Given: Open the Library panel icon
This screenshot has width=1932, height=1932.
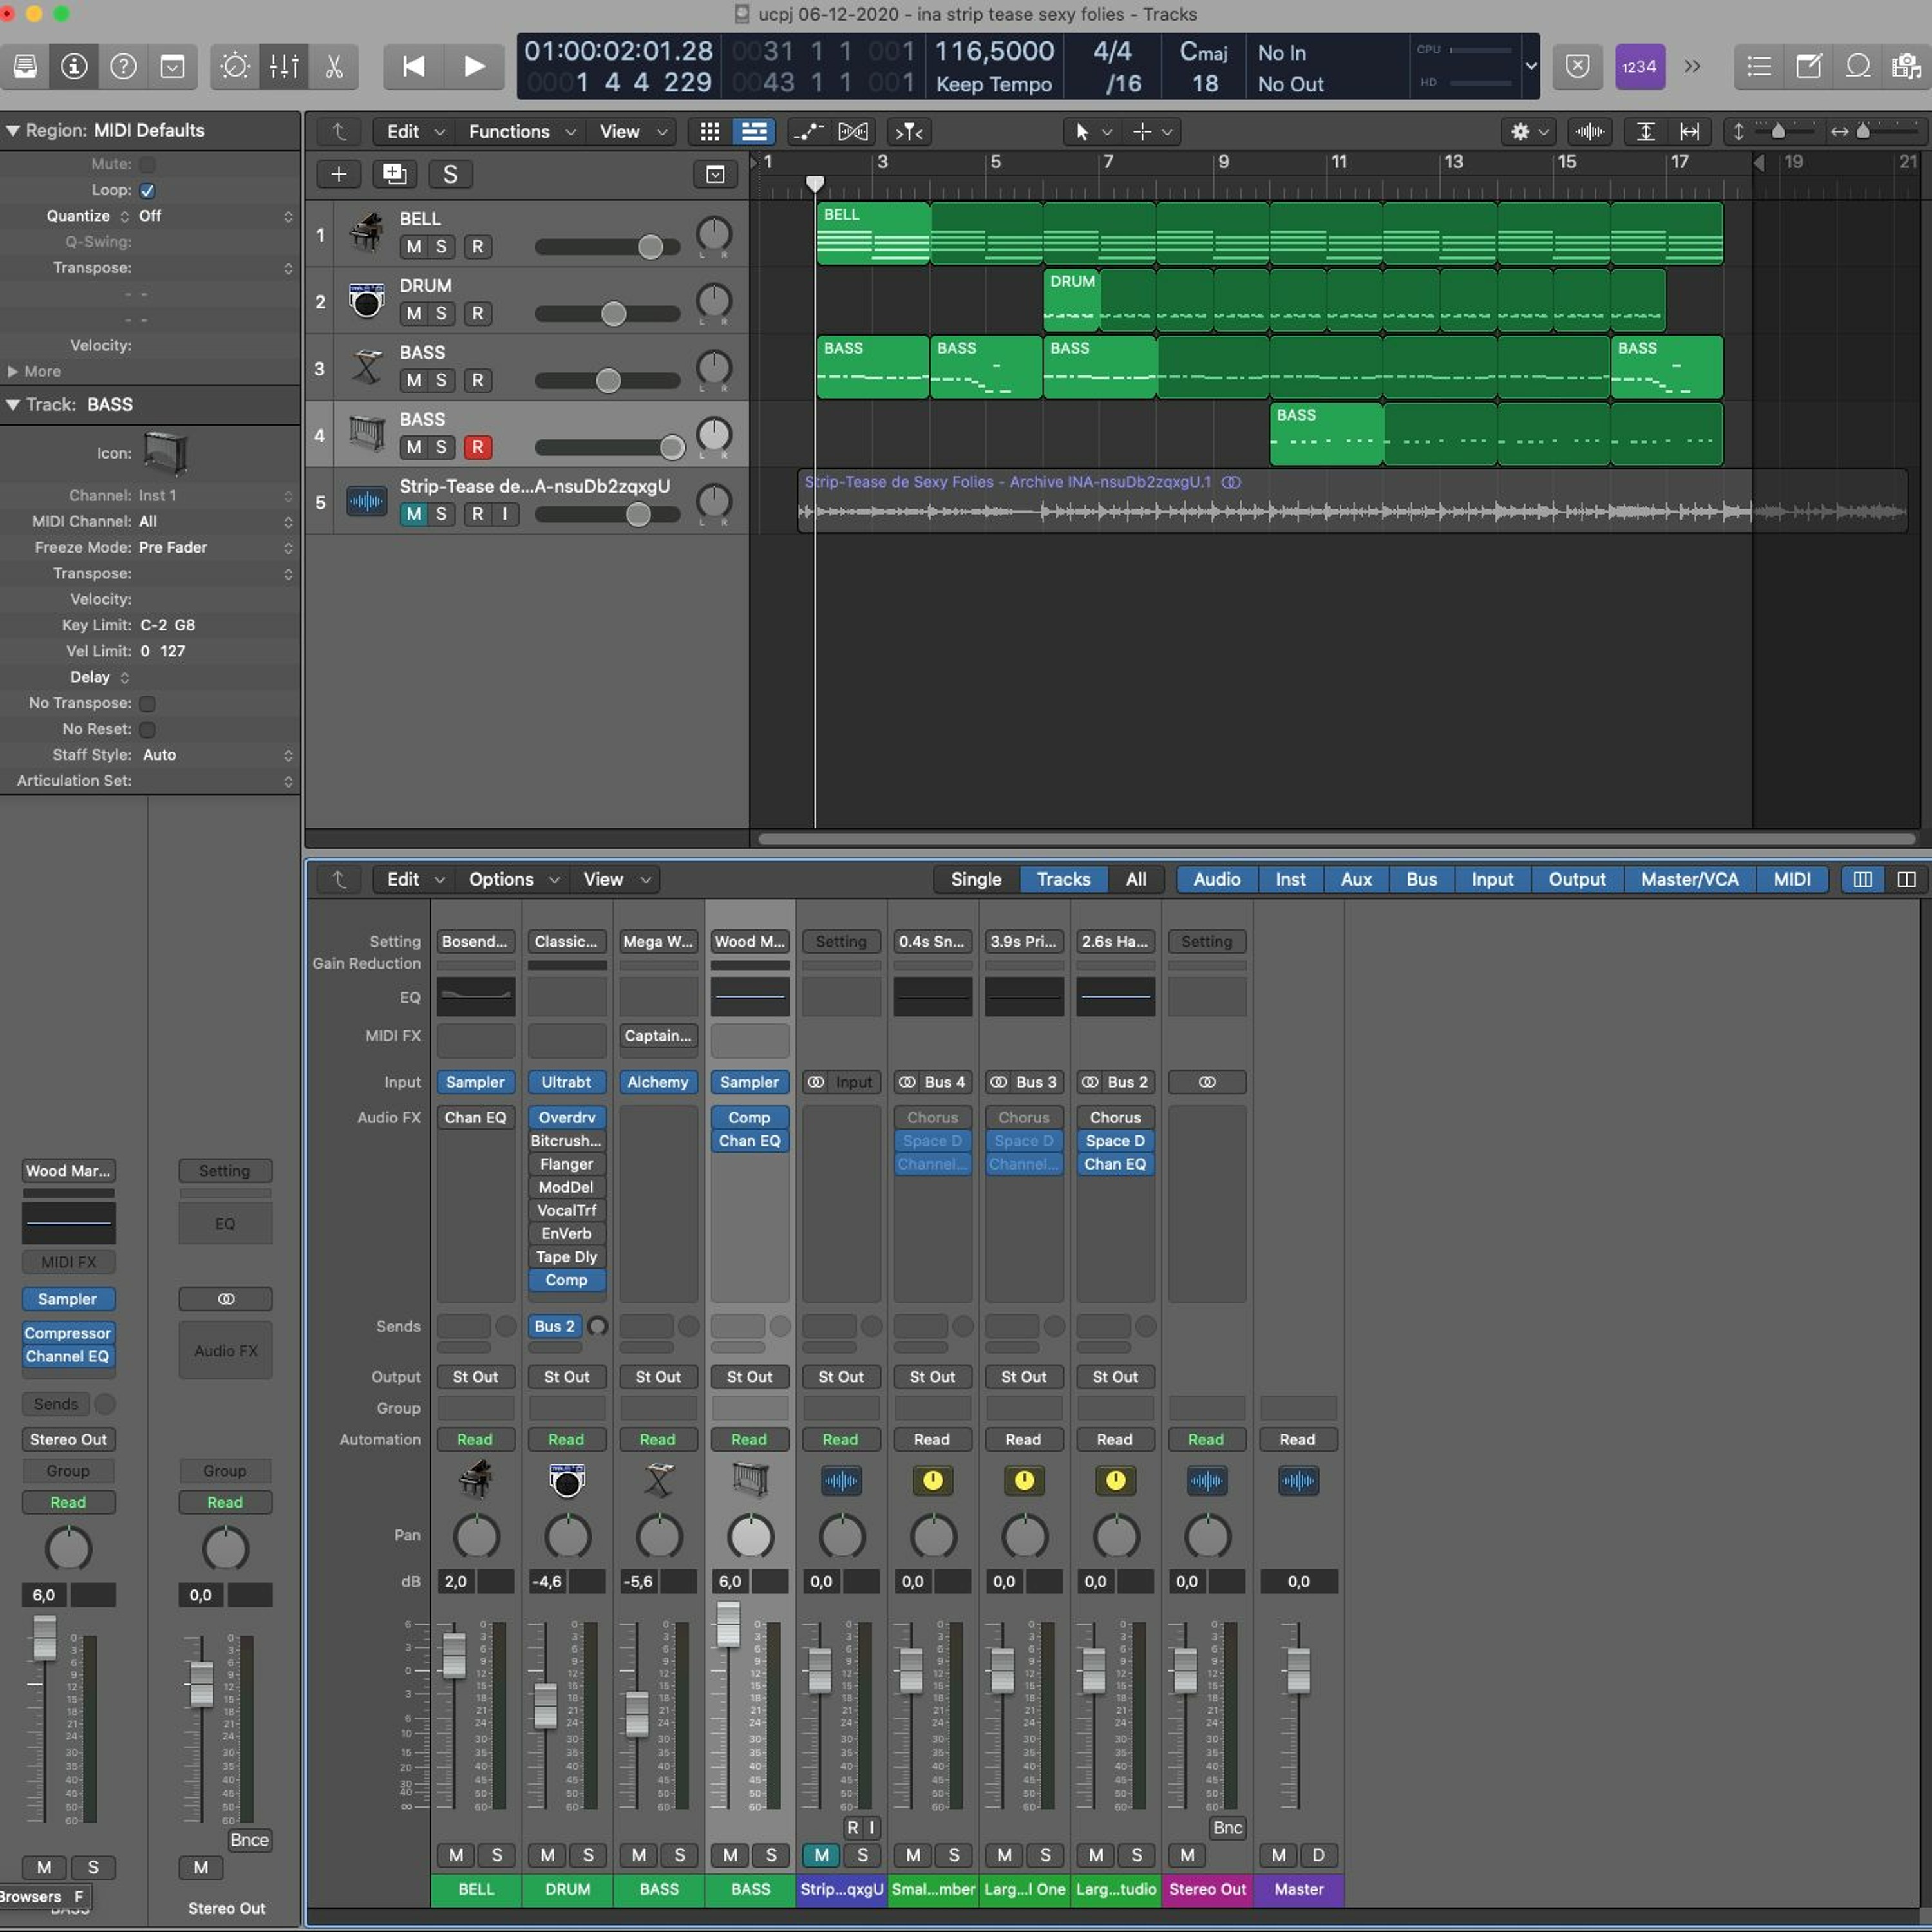Looking at the screenshot, I should 25,66.
